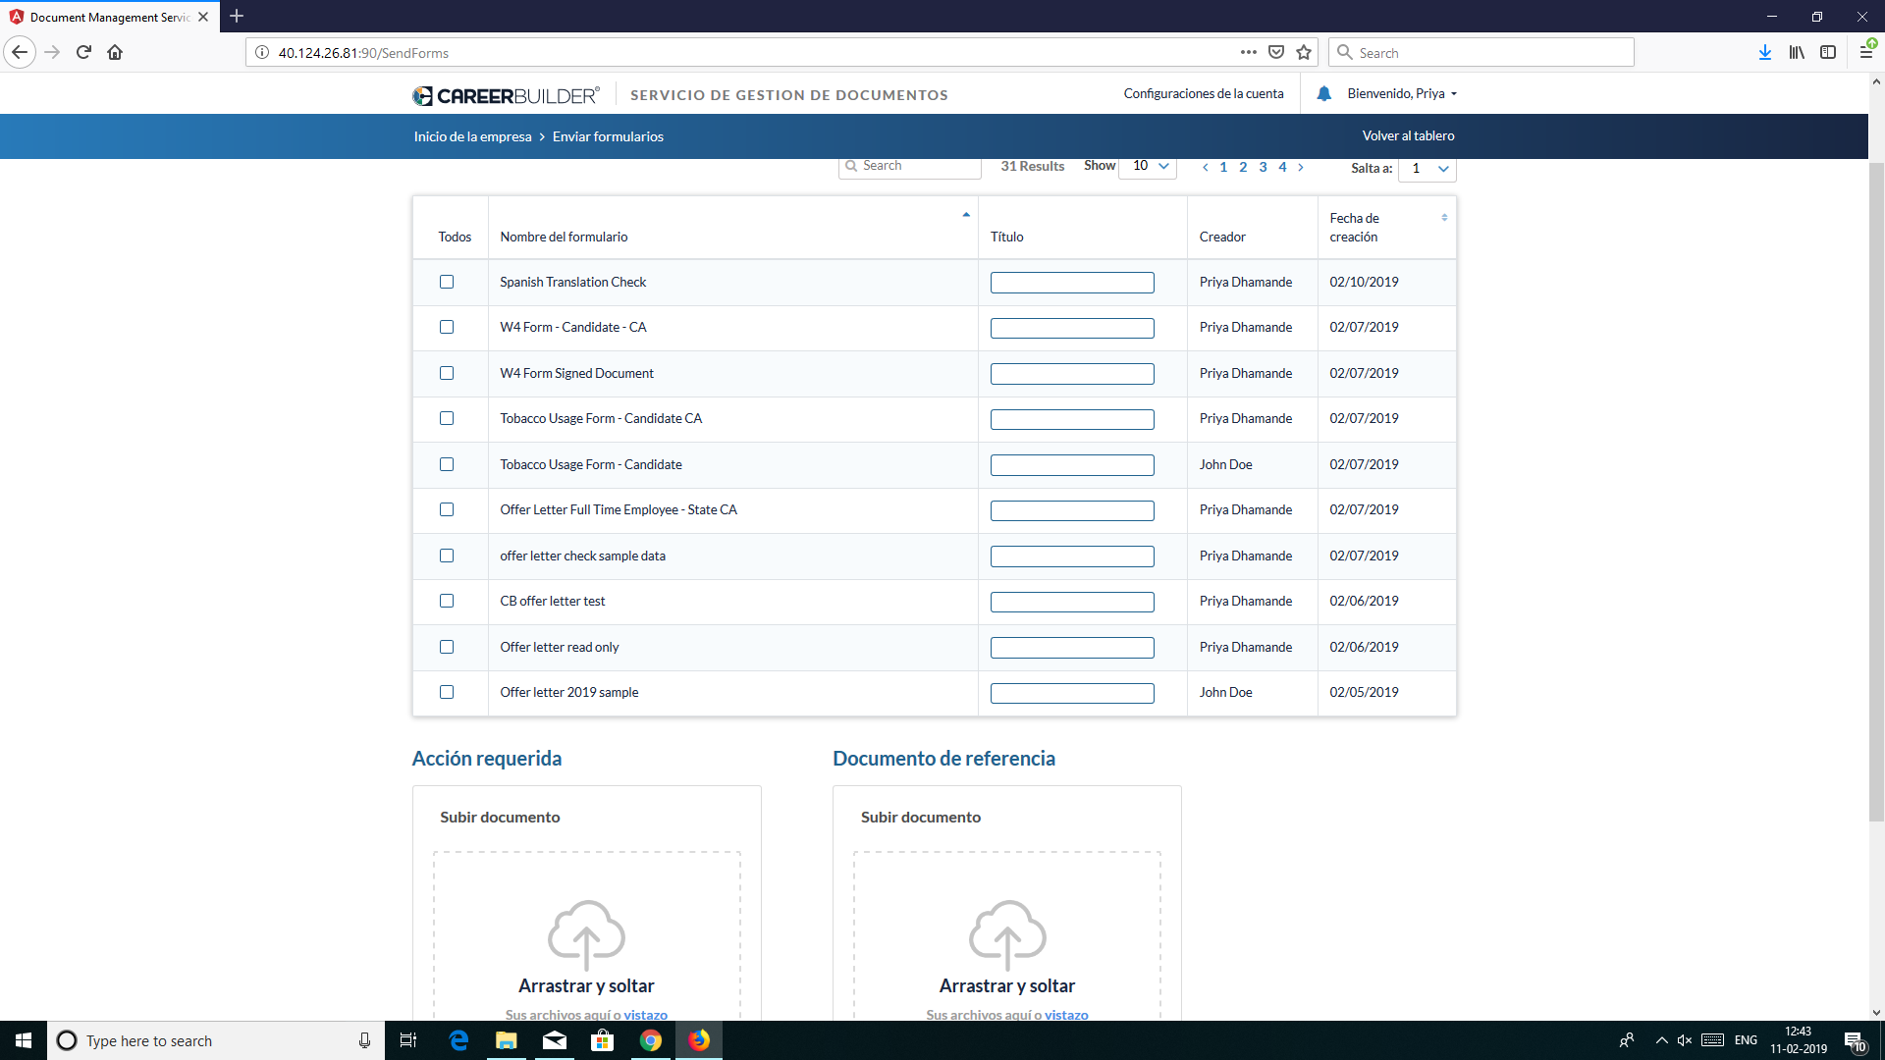Open Chrome from the Windows taskbar

[650, 1040]
